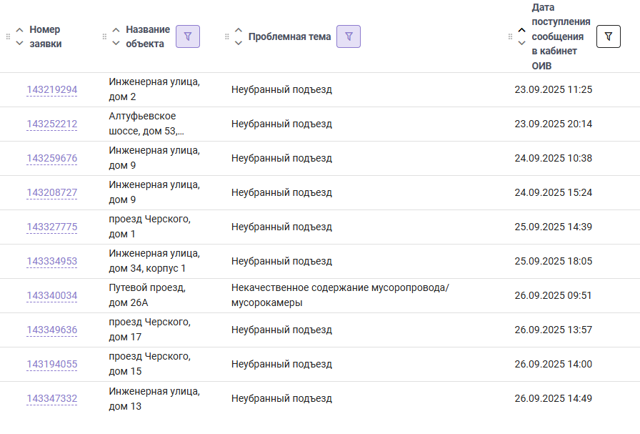Viewport: 640px width, 434px height.
Task: Sort Номер заявки descending with down arrow
Action: (19, 44)
